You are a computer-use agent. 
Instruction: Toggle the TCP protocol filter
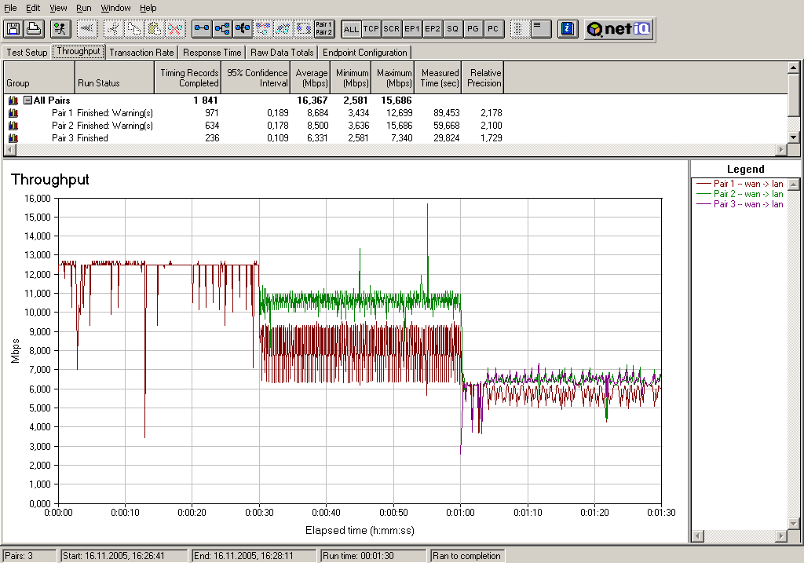pyautogui.click(x=371, y=29)
